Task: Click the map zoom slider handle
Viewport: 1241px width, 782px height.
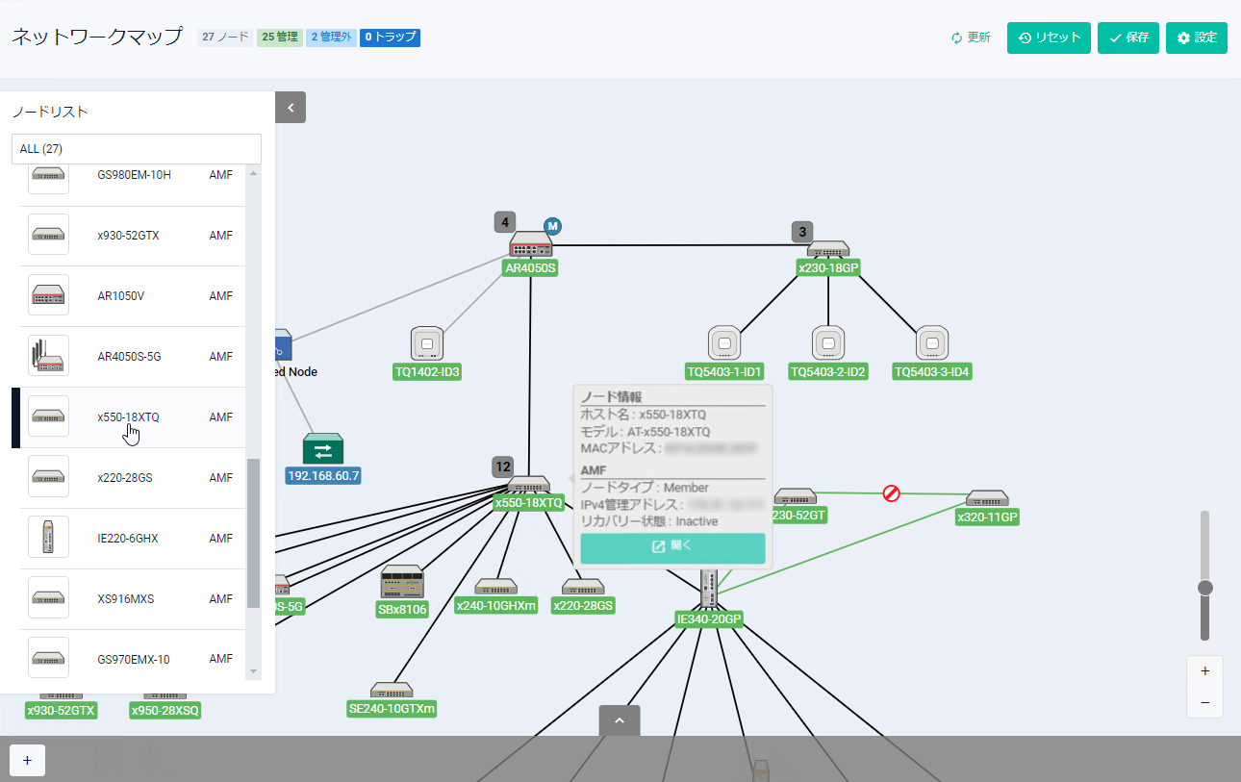Action: [1204, 588]
